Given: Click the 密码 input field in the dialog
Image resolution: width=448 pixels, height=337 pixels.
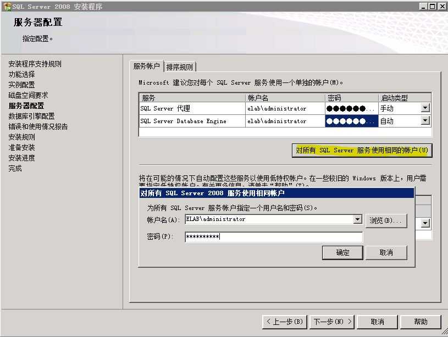Looking at the screenshot, I should (x=275, y=237).
